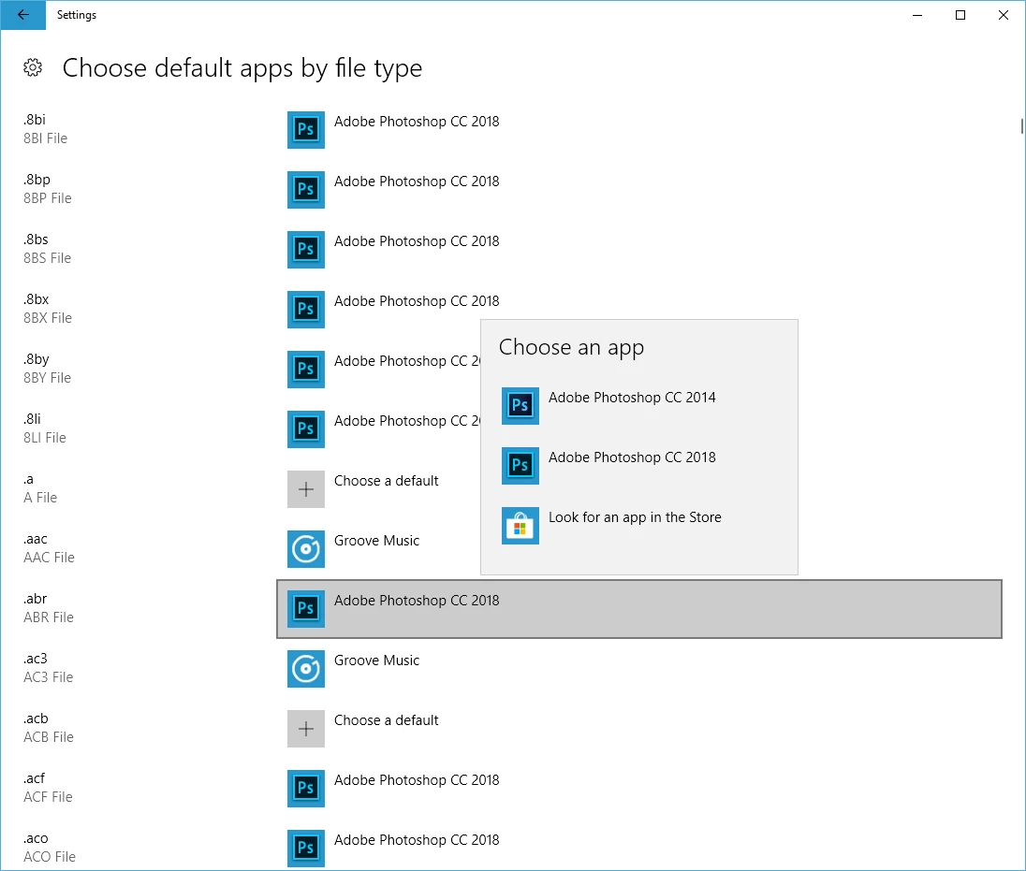This screenshot has width=1026, height=871.
Task: Click the Photoshop icon for .8bp
Action: click(x=305, y=190)
